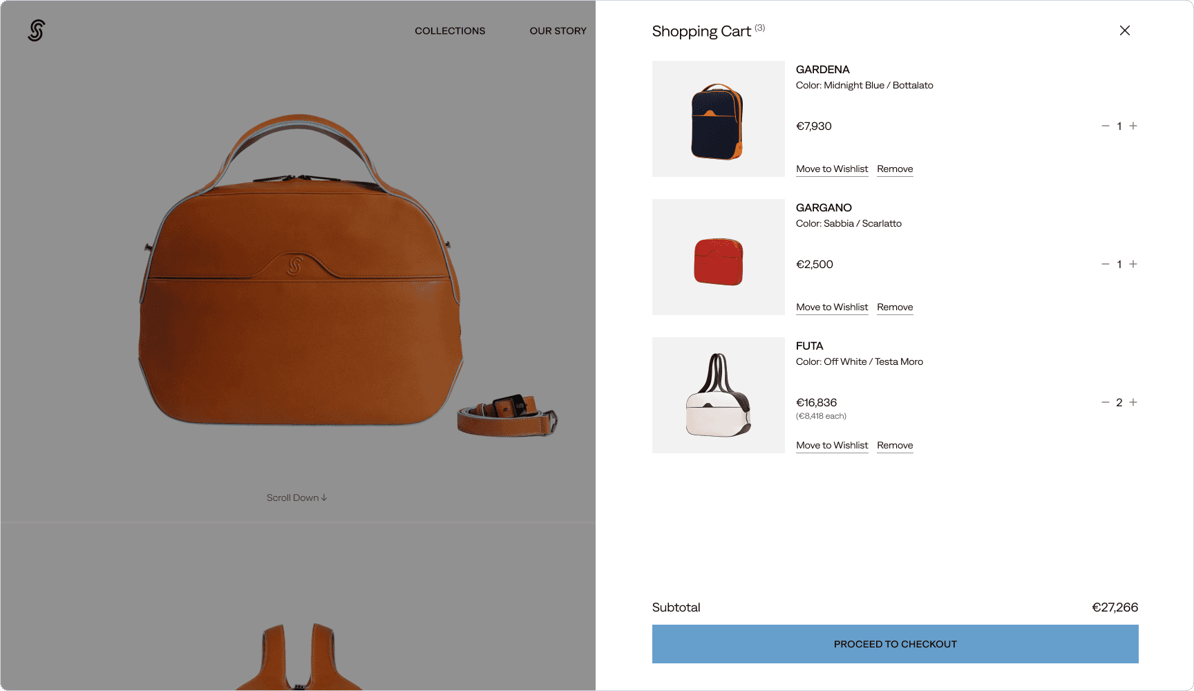
Task: Click the S brand logo
Action: (37, 30)
